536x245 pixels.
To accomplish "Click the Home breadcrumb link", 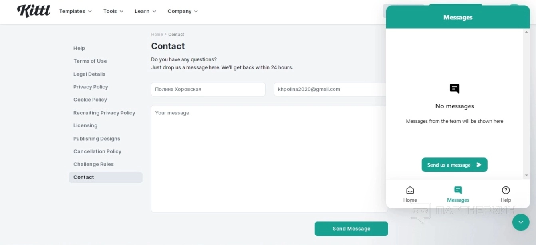I will point(157,35).
